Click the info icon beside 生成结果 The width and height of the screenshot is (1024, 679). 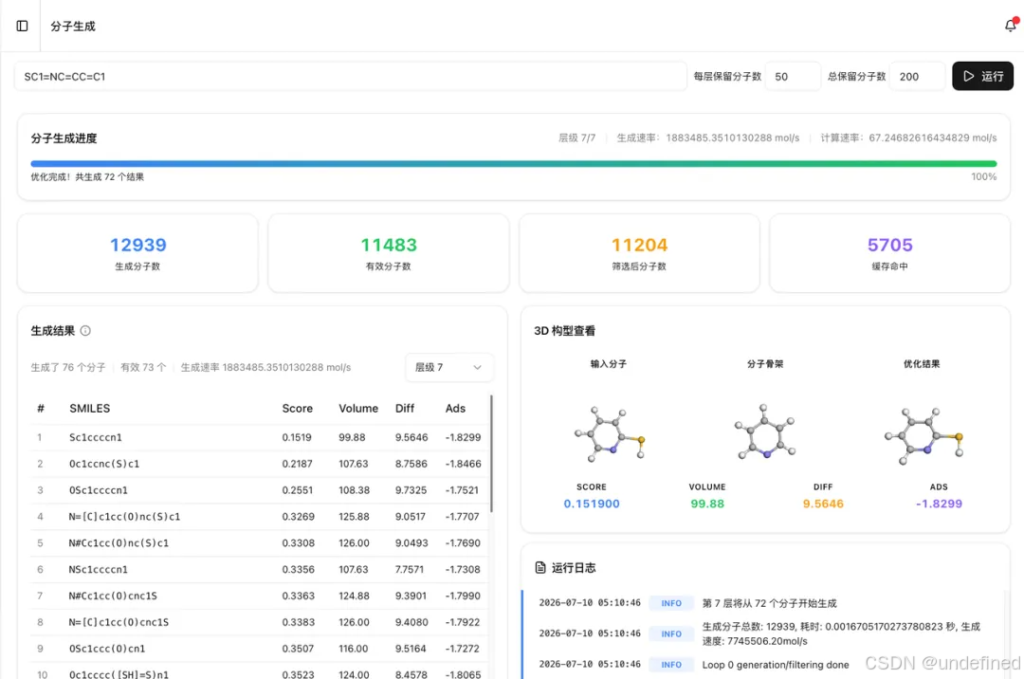pos(85,331)
